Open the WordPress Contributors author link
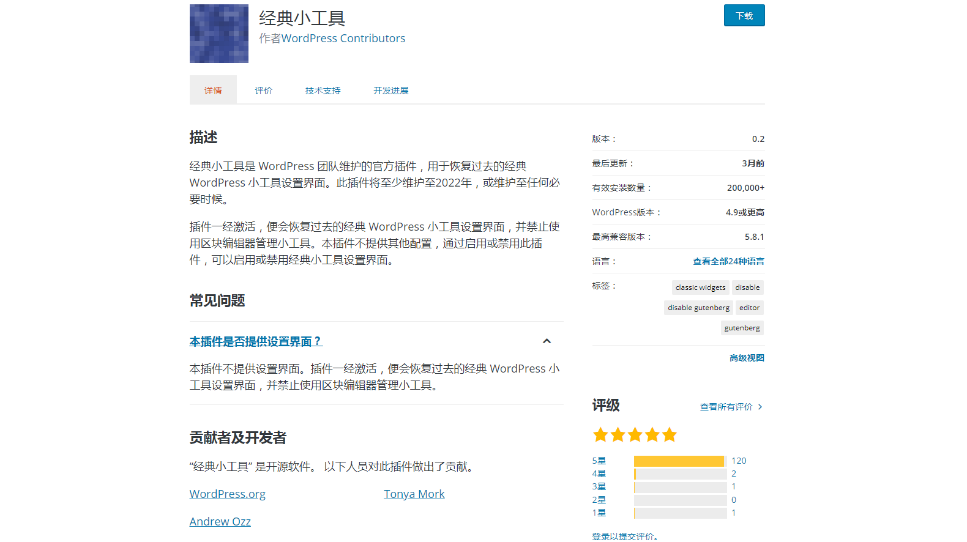Viewport: 967px width, 542px height. tap(343, 39)
